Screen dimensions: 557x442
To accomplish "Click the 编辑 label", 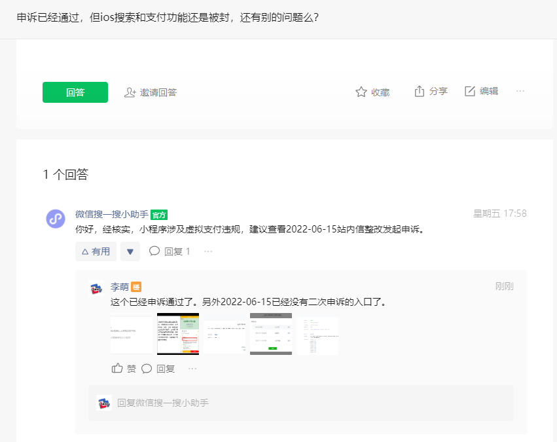I will tap(489, 91).
